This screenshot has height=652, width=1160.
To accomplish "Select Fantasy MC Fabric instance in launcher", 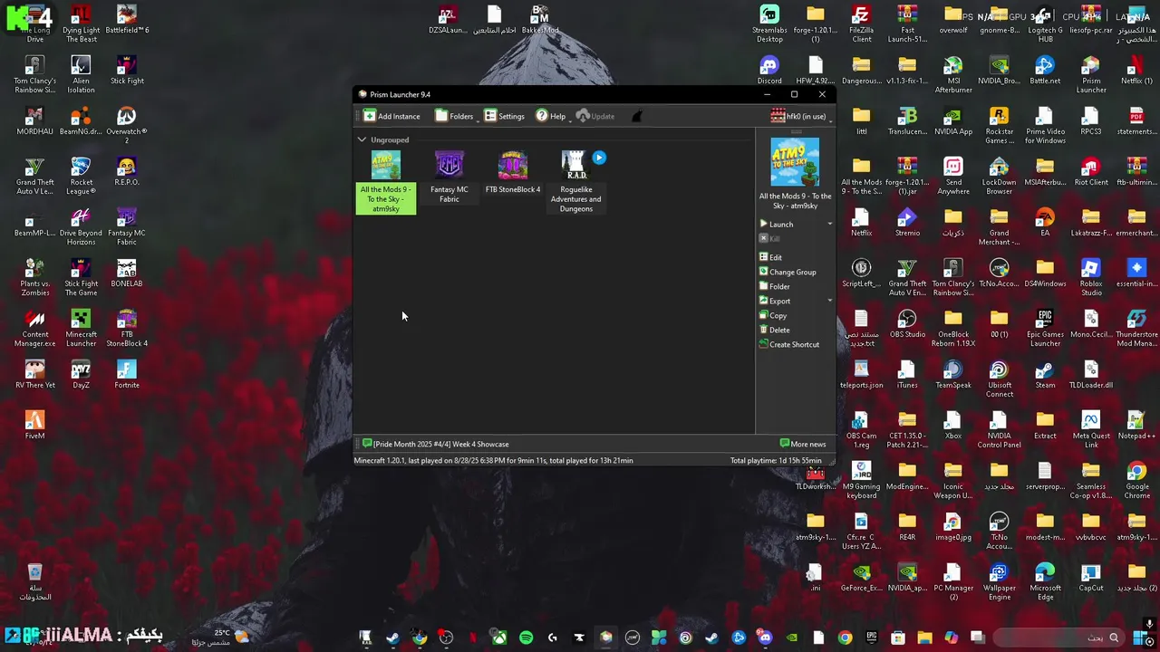I will [x=449, y=177].
